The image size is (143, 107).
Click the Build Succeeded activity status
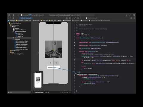point(64,15)
